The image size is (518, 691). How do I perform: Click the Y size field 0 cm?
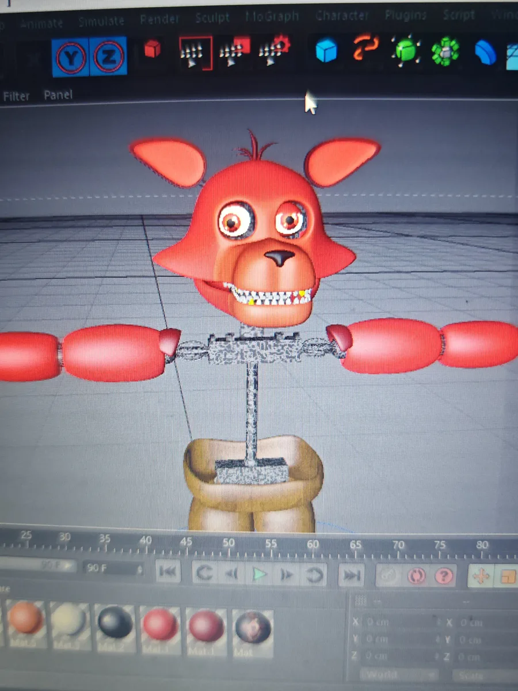[486, 640]
